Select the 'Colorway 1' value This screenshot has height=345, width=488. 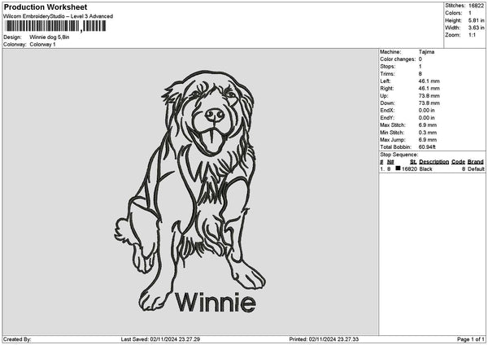click(42, 44)
